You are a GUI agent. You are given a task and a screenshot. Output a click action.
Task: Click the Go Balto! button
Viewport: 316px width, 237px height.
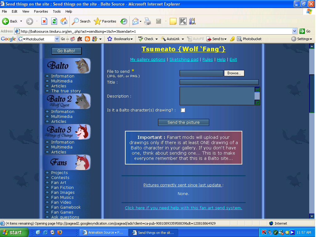click(67, 51)
